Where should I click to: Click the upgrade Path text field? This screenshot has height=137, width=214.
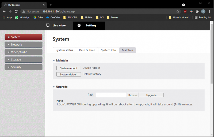click(111, 95)
